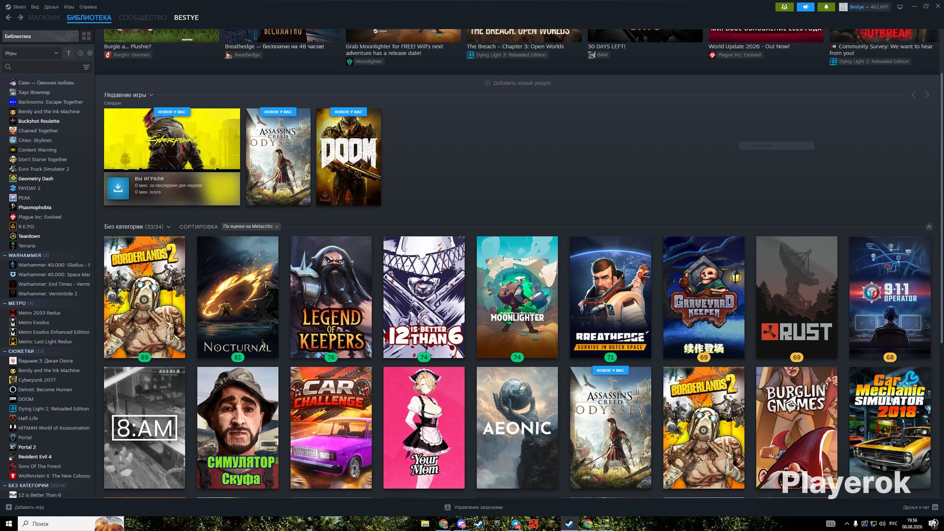Select Buckshot Roulette in the sidebar

click(39, 121)
